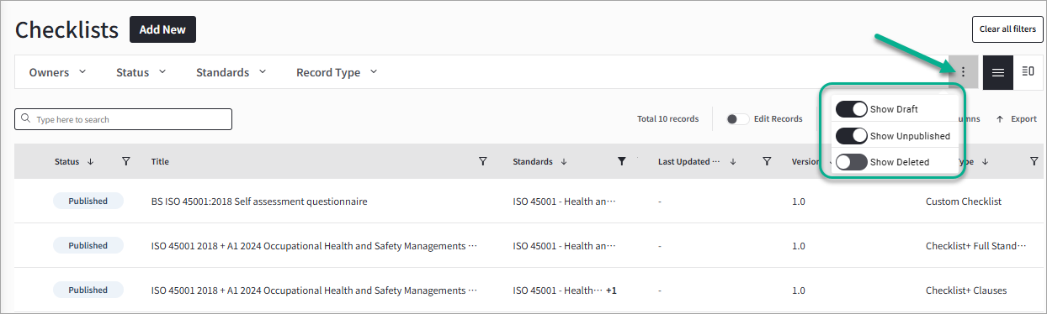This screenshot has width=1047, height=314.
Task: Focus the 'Type here to search' field
Action: 123,119
